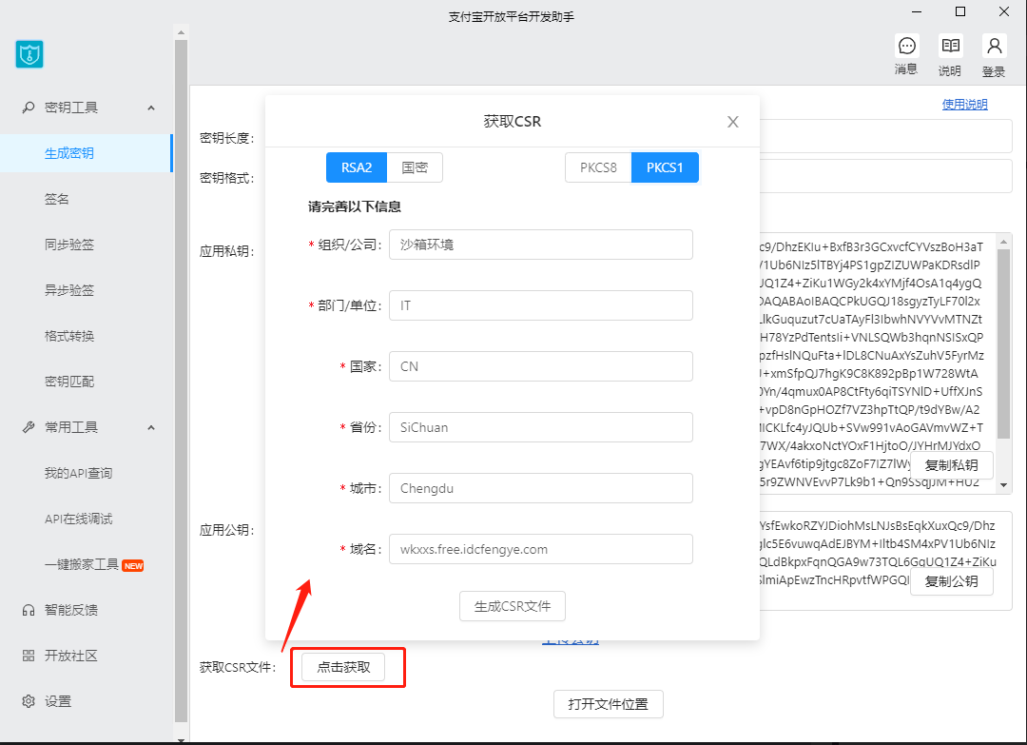Click the sidebar vertical scrollbar
The image size is (1027, 745).
point(182,382)
